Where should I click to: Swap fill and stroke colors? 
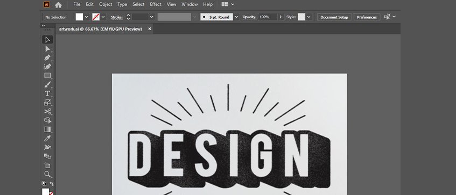tap(52, 184)
